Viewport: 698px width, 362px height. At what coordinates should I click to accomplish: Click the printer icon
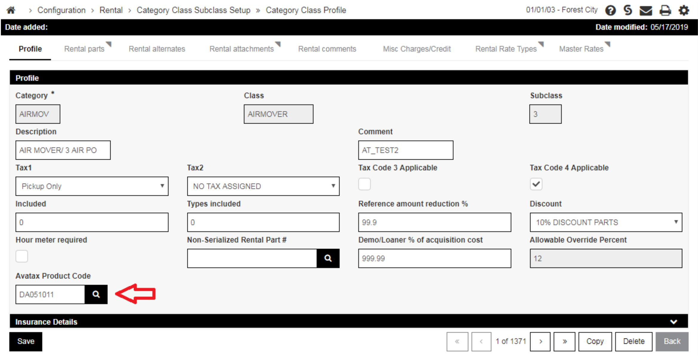665,10
